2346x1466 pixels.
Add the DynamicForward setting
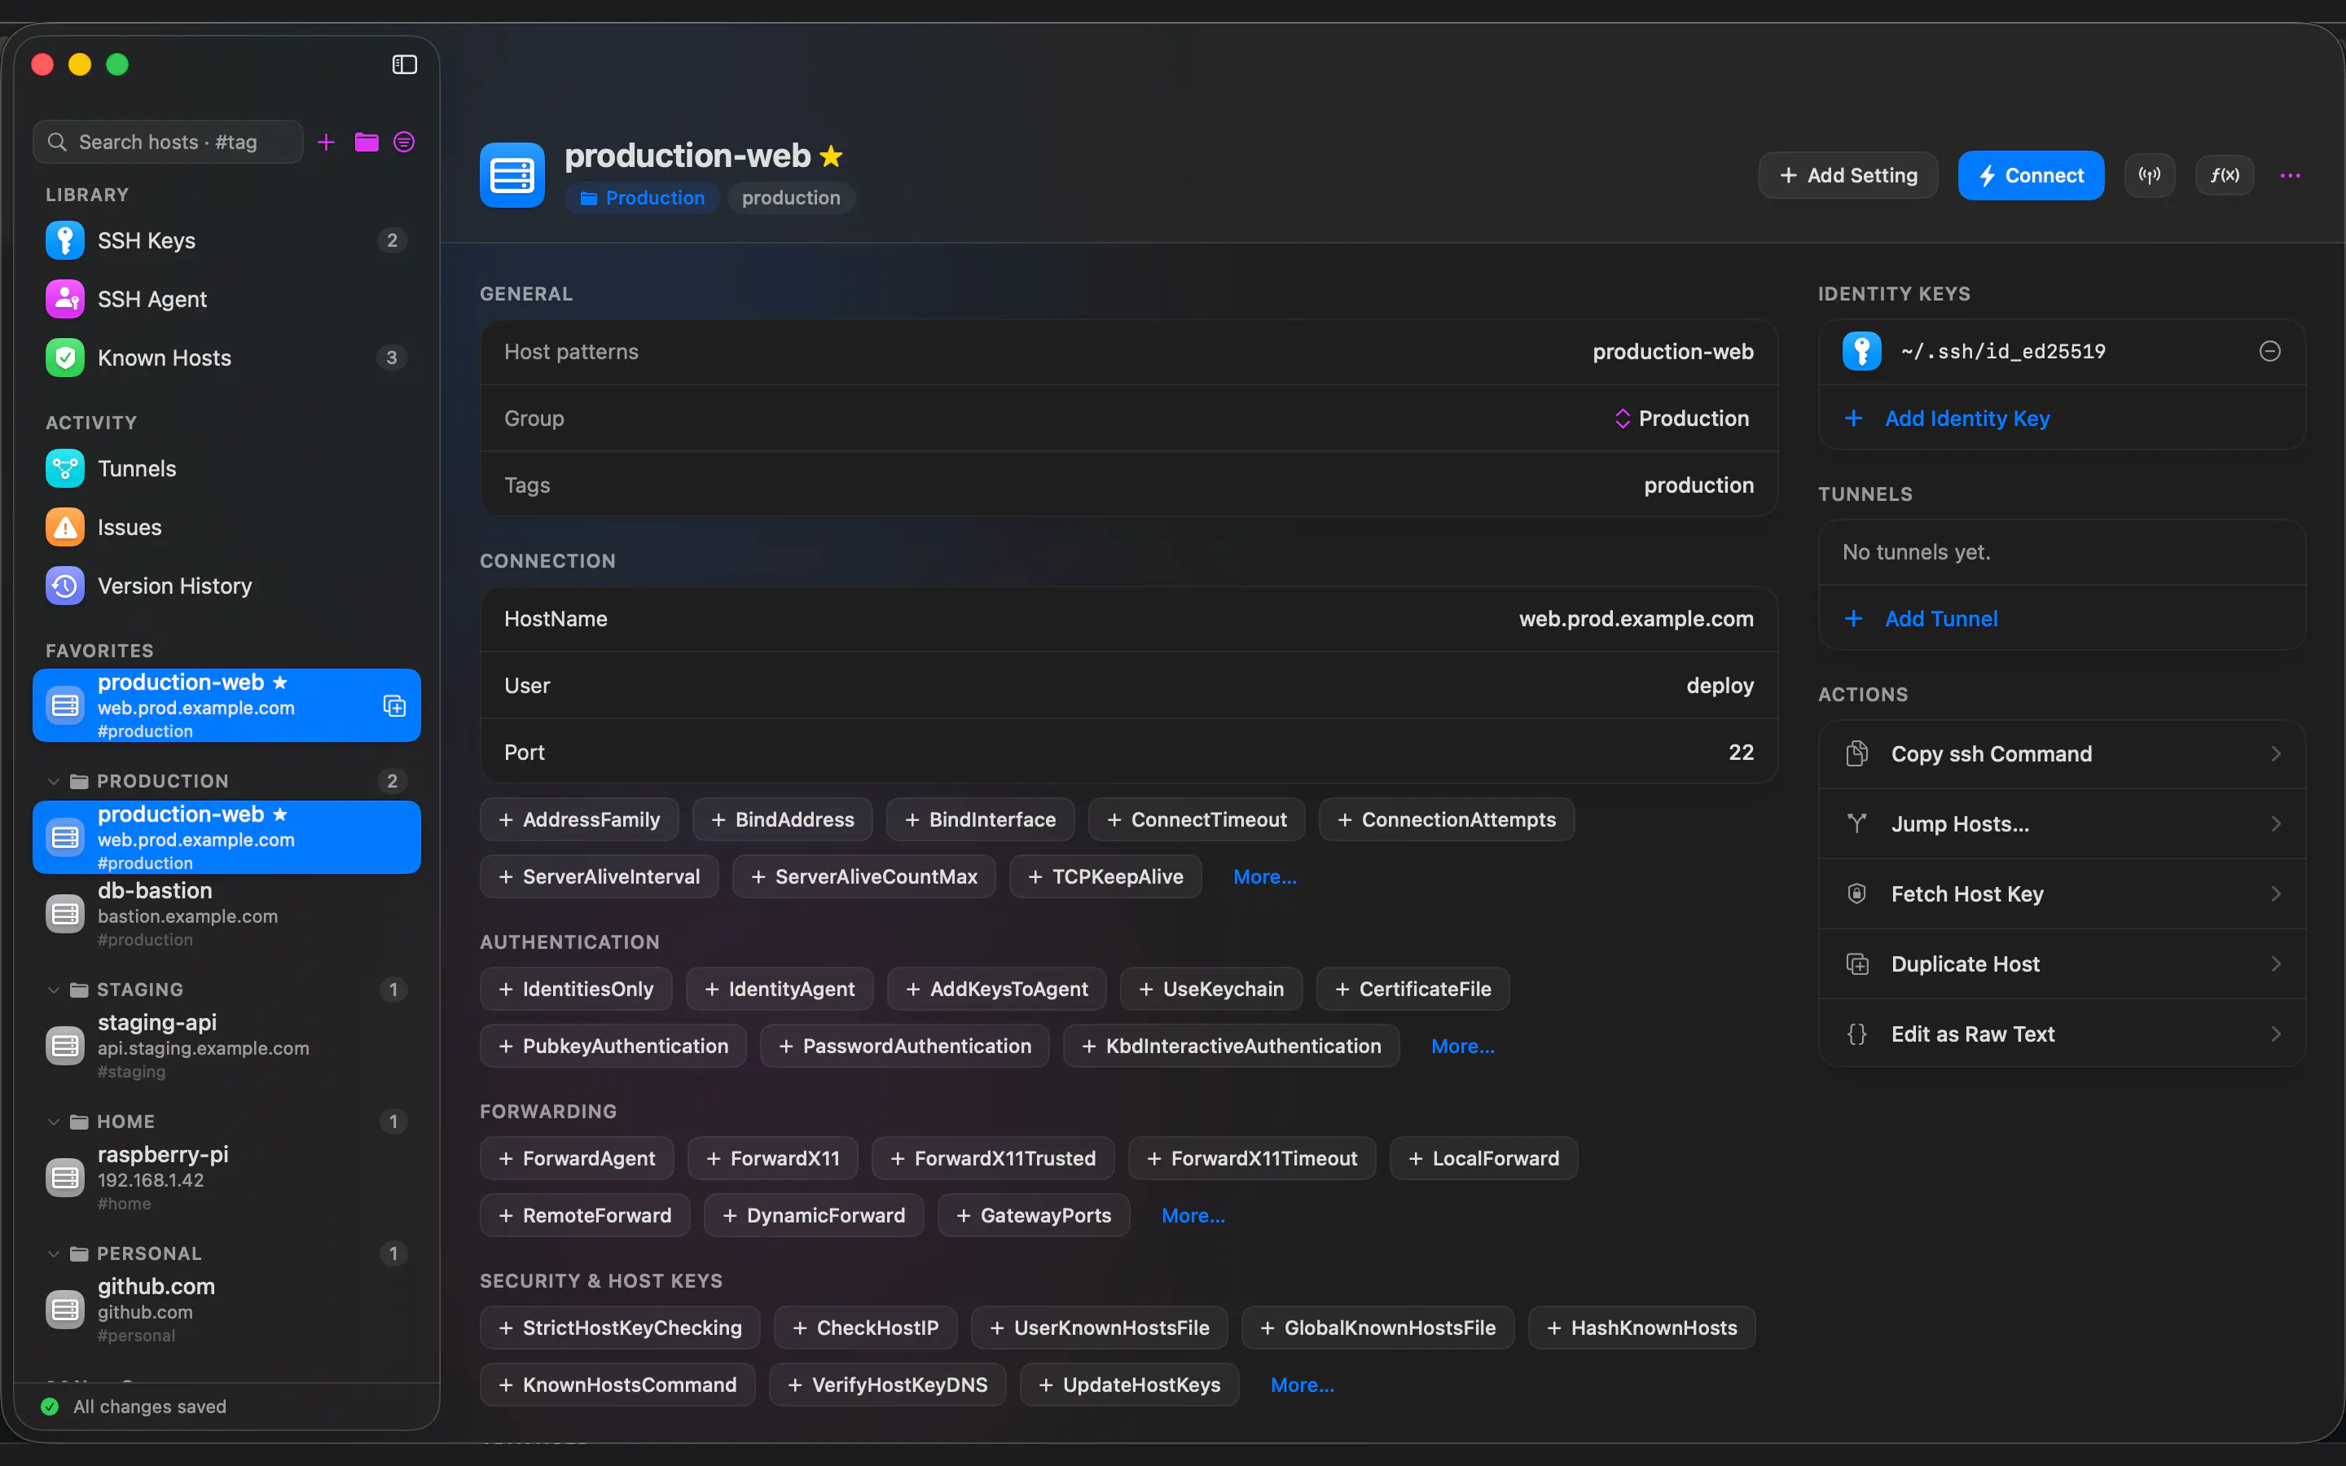click(x=813, y=1215)
